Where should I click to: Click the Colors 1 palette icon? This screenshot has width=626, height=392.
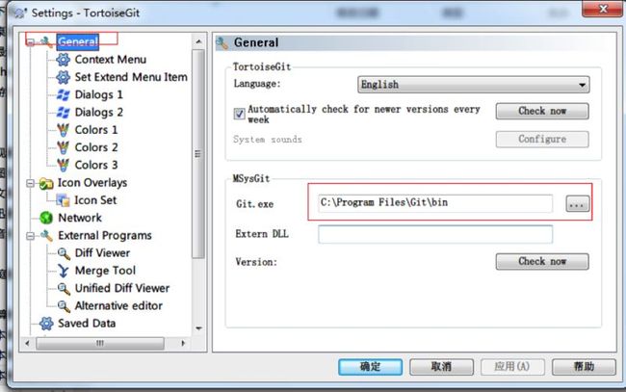[63, 130]
